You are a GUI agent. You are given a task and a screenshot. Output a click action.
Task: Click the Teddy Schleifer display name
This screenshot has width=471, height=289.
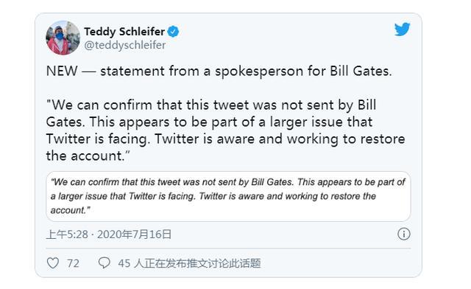pos(124,31)
